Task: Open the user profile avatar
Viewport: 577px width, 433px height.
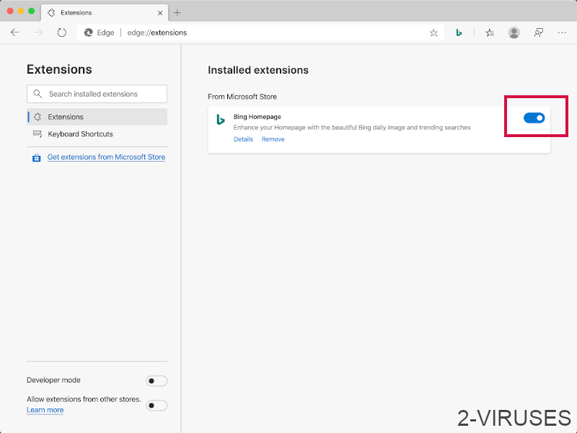Action: coord(514,32)
